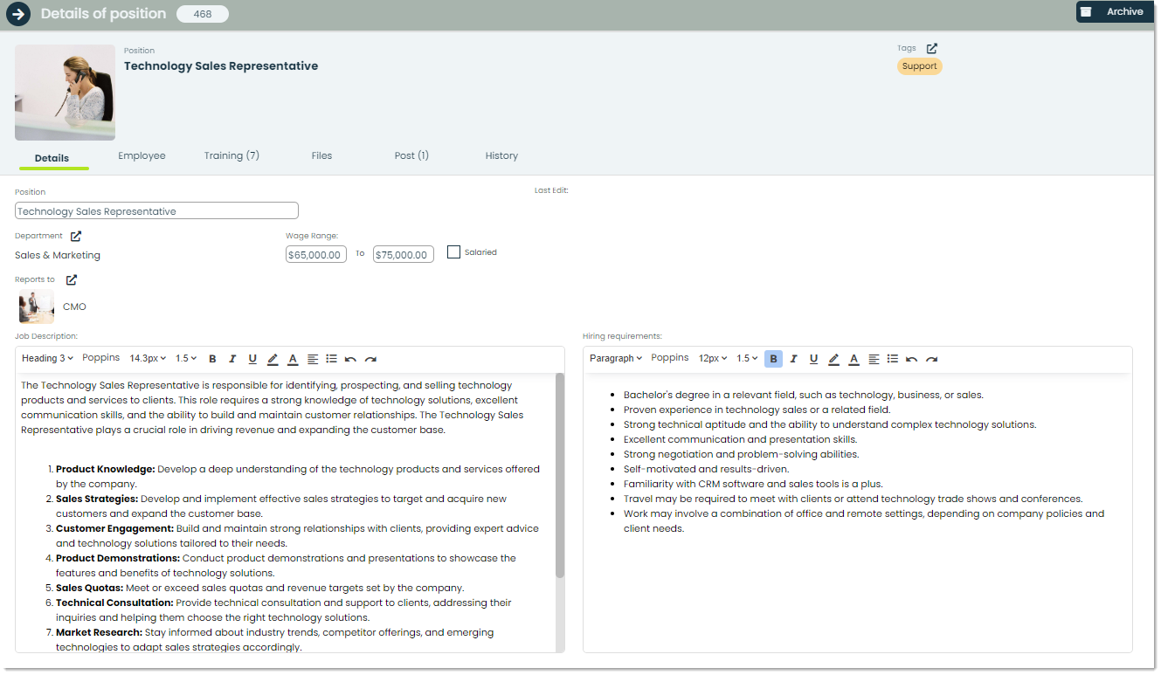The width and height of the screenshot is (1161, 675).
Task: Open the Paragraph style dropdown in Hiring requirements
Action: (616, 358)
